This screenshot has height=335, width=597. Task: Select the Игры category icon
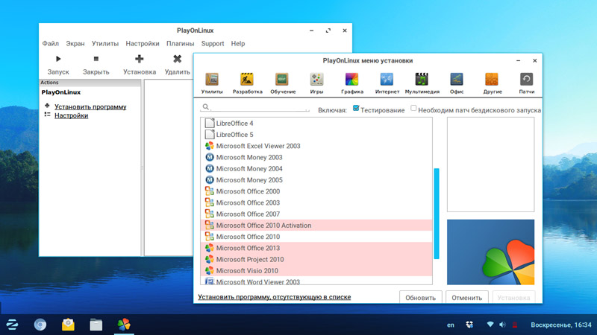pos(316,79)
